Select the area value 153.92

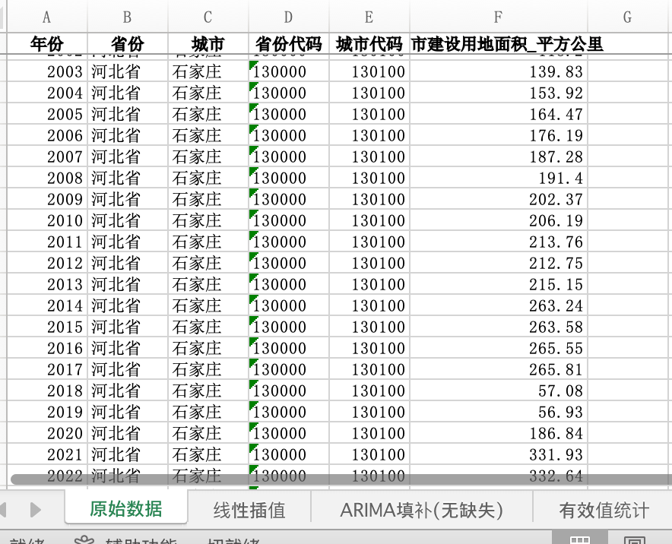pyautogui.click(x=499, y=93)
